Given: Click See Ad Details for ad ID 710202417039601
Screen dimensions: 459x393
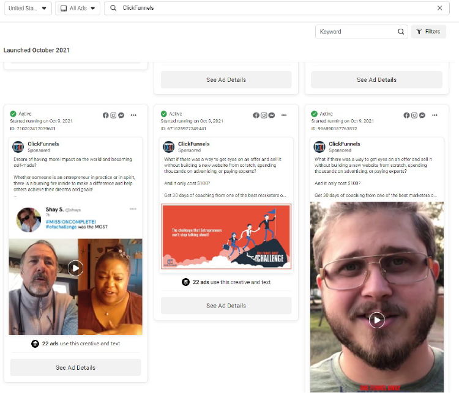Looking at the screenshot, I should pyautogui.click(x=75, y=367).
